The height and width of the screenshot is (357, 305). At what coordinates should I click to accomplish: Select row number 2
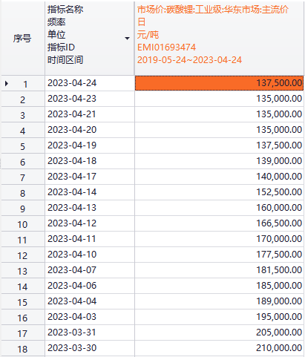pyautogui.click(x=22, y=99)
